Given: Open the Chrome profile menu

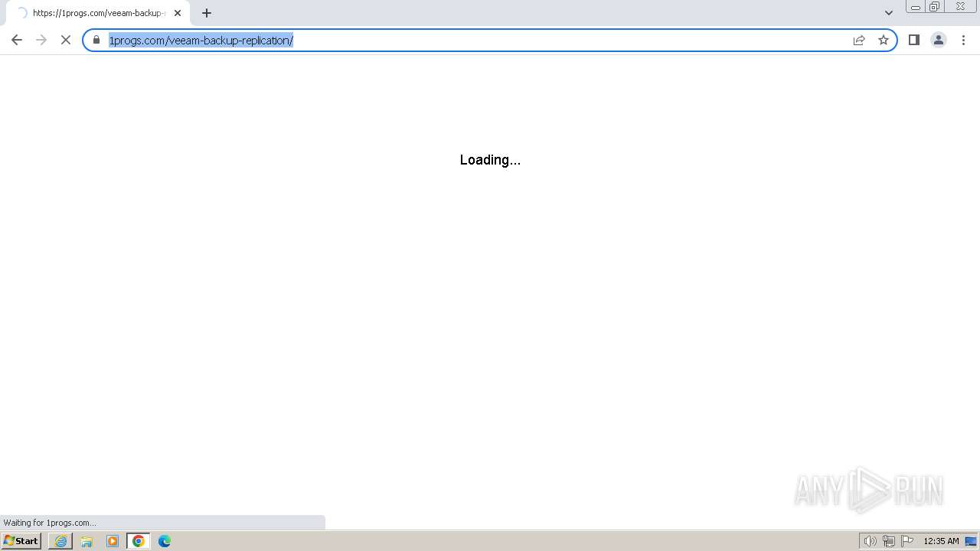Looking at the screenshot, I should [x=939, y=40].
